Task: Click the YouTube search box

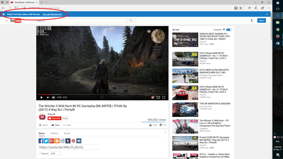Action: 80,21
